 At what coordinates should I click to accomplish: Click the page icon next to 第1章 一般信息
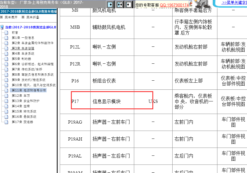point(6,38)
